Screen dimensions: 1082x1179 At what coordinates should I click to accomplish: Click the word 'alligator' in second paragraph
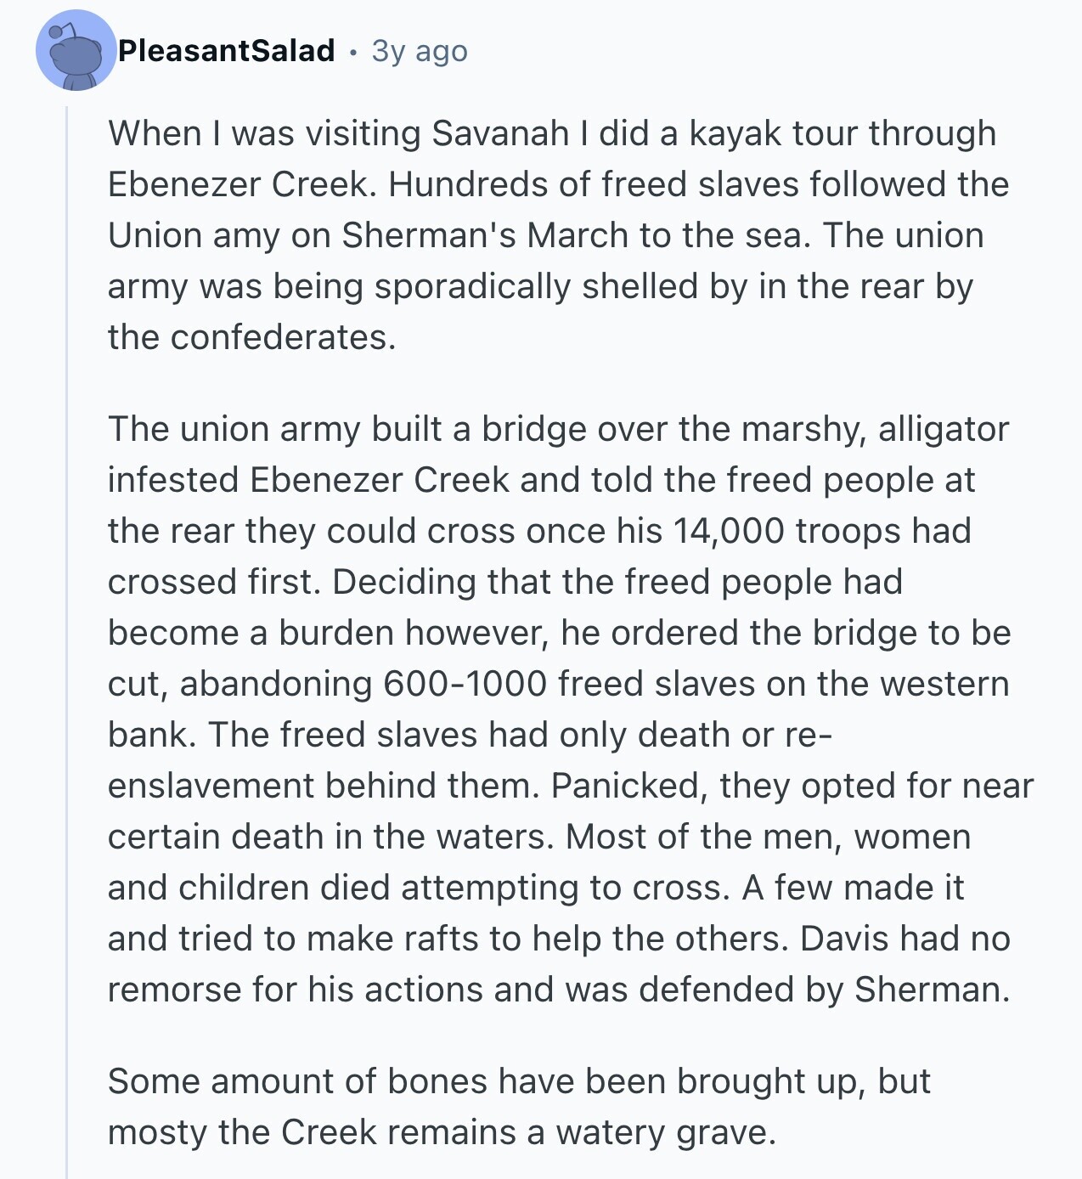pos(943,429)
